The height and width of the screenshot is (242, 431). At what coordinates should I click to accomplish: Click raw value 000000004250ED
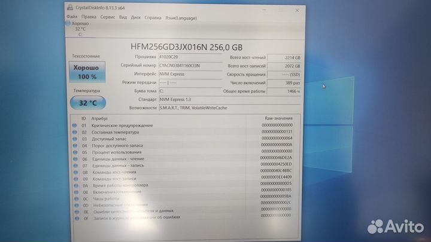coord(276,164)
